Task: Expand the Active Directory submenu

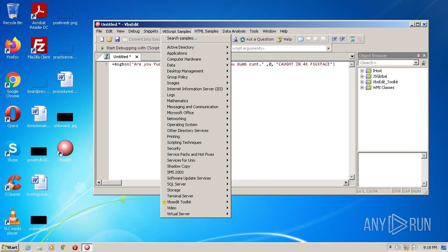Action: (196, 47)
